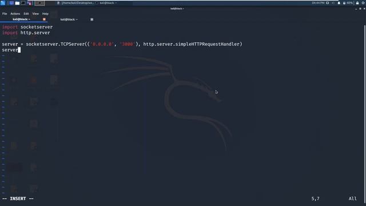Screen dimensions: 366x206
Task: Click the red-accent launcher icon in the top panel
Action: click(x=29, y=3)
